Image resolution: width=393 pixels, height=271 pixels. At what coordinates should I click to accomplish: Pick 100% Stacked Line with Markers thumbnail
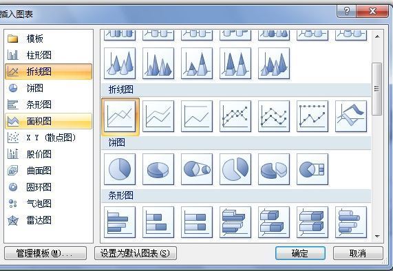click(x=312, y=116)
